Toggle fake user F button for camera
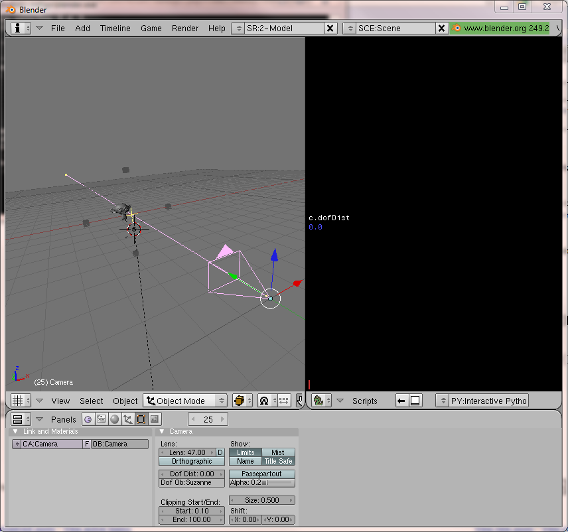 pos(86,444)
